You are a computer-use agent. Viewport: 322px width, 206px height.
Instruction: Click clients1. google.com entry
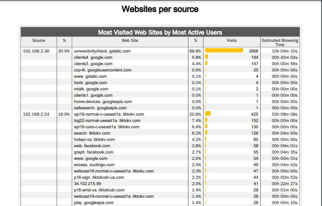pyautogui.click(x=93, y=95)
